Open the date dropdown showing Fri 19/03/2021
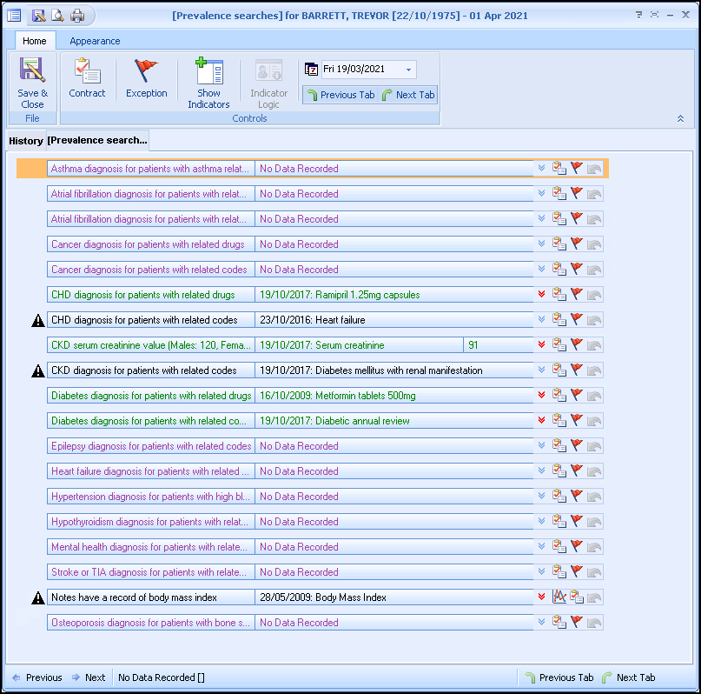Screen dimensions: 701x694 coord(409,70)
